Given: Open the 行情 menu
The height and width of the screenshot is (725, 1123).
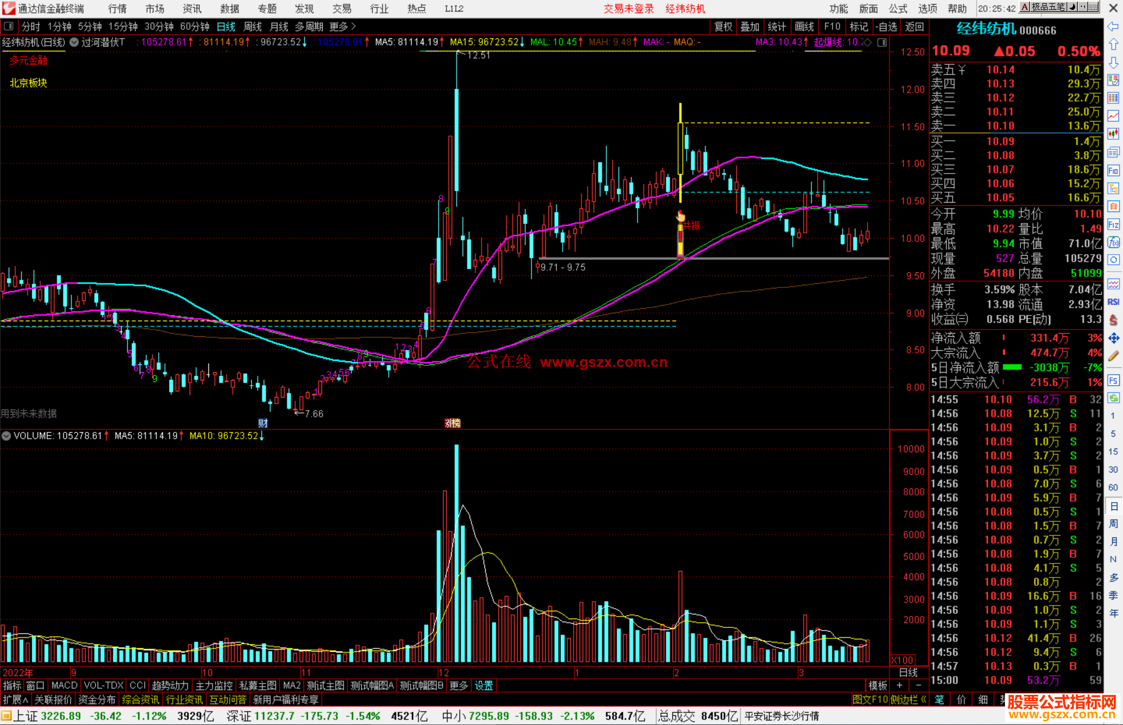Looking at the screenshot, I should pos(117,9).
